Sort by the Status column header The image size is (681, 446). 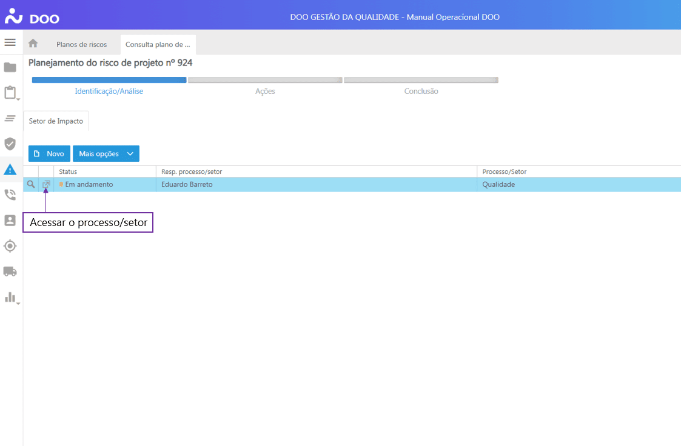click(68, 171)
